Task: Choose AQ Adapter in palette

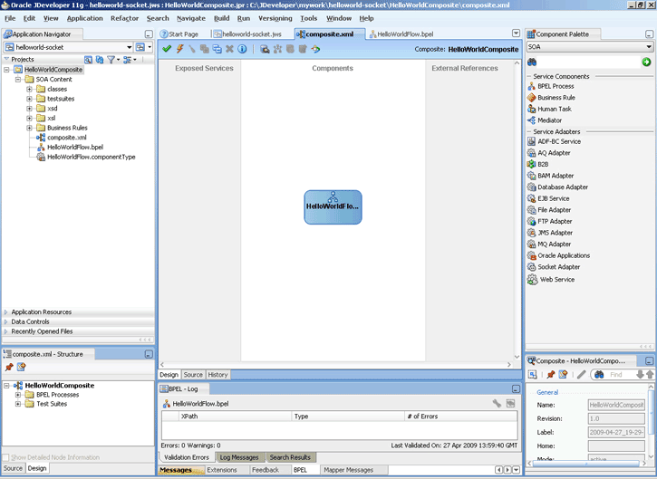Action: pos(549,153)
